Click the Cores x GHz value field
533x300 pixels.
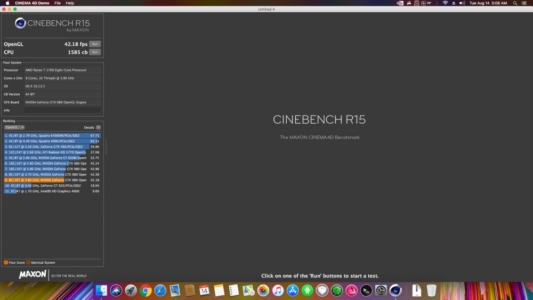[62, 78]
